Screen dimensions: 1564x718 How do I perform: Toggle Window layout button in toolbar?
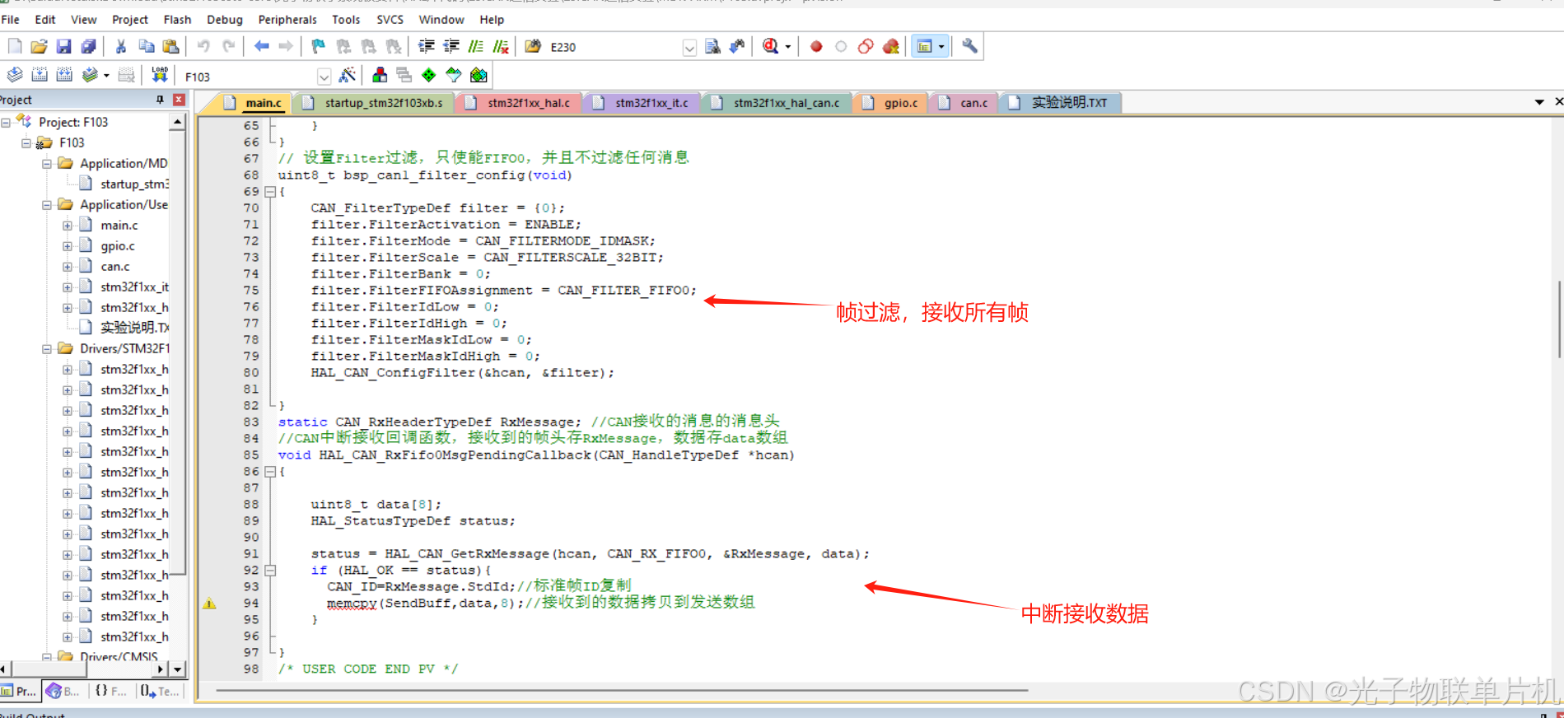point(924,46)
